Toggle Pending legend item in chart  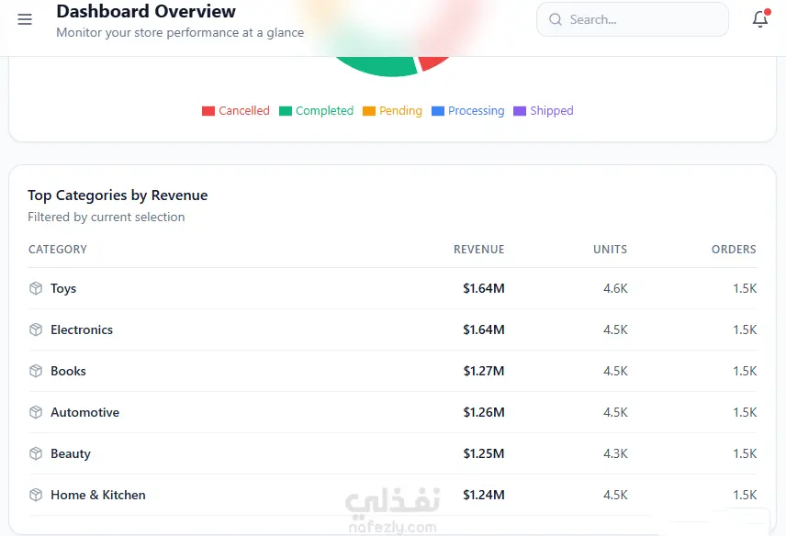point(392,111)
